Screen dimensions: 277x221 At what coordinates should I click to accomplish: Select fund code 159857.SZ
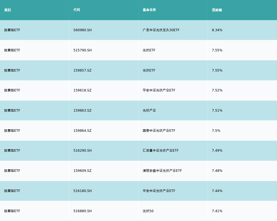pyautogui.click(x=82, y=70)
